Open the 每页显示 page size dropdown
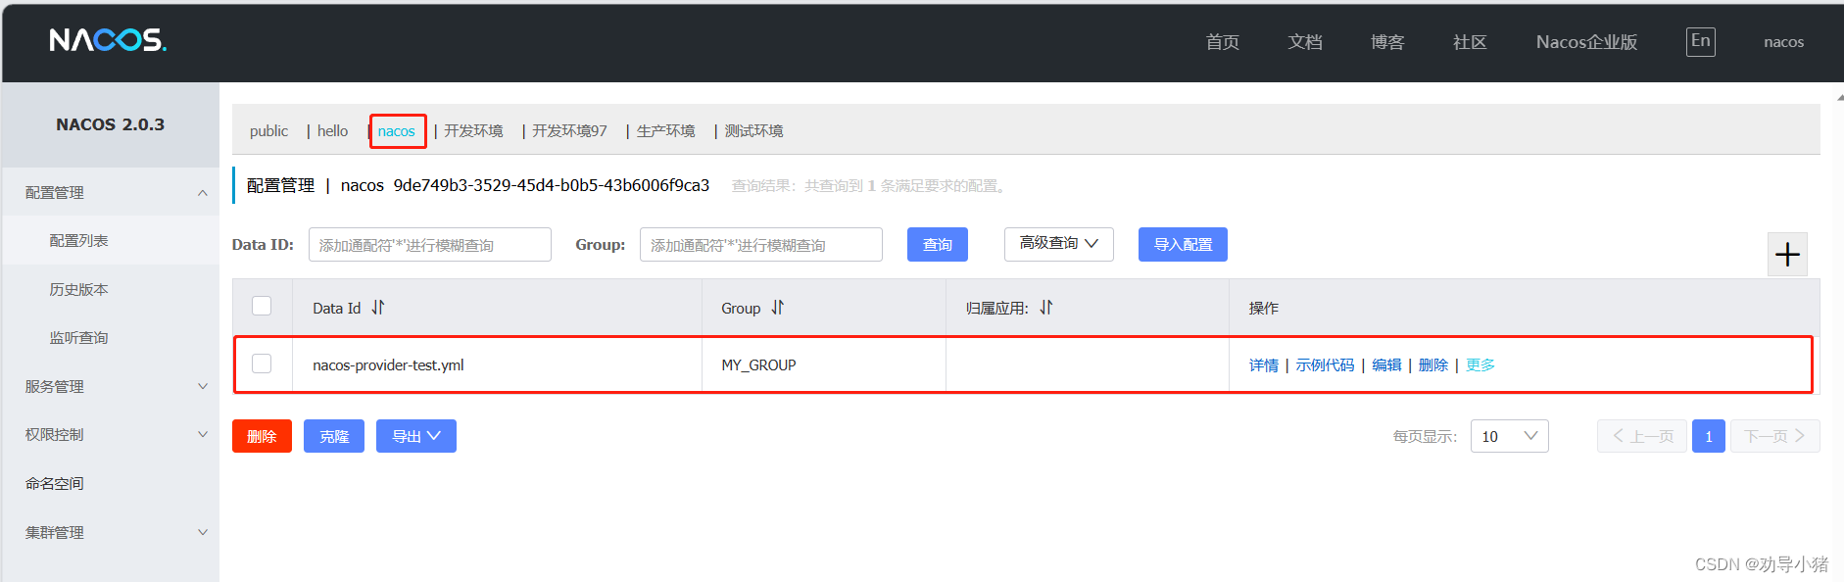Viewport: 1844px width, 582px height. click(1510, 436)
